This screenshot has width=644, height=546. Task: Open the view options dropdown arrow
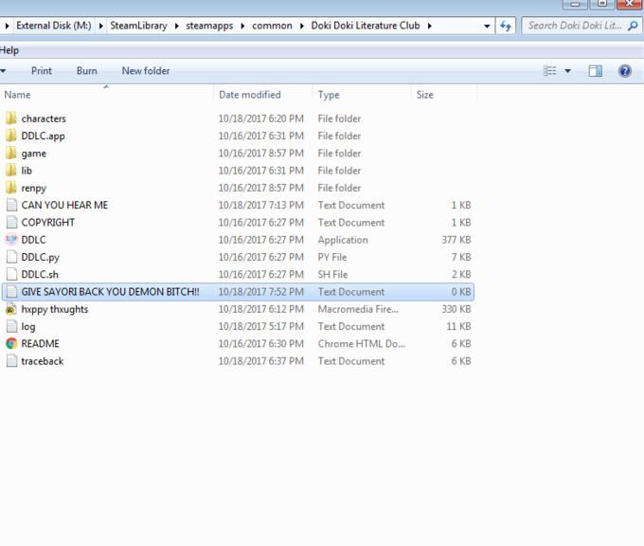pyautogui.click(x=567, y=71)
